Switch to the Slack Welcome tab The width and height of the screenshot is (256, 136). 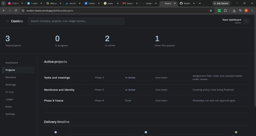coord(54,3)
